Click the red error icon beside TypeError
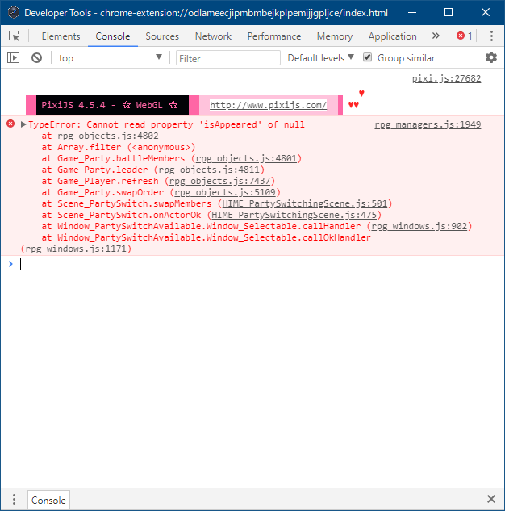 click(10, 124)
